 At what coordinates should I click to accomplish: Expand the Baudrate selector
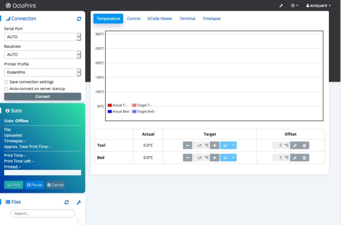pos(42,55)
